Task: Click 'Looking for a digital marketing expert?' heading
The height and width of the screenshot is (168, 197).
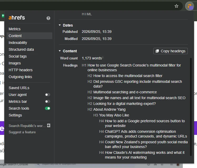Action: click(124, 104)
